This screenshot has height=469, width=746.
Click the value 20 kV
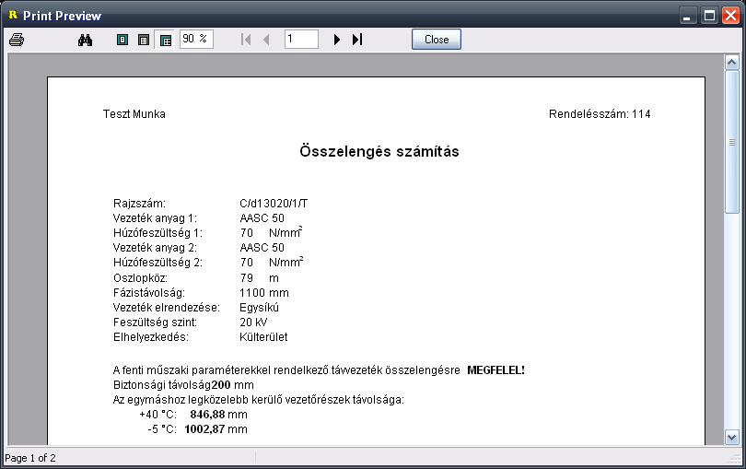pos(253,322)
